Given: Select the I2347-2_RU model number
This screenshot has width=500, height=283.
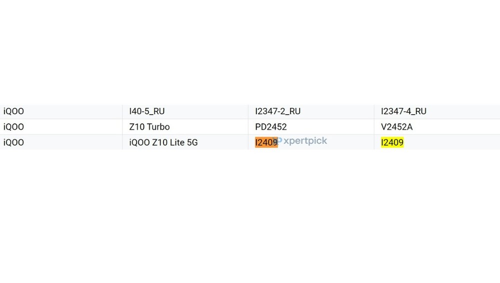Looking at the screenshot, I should pos(277,111).
